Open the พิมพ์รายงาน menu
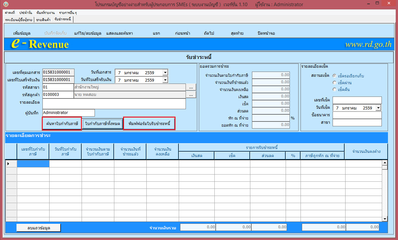This screenshot has width=398, height=240. click(46, 13)
